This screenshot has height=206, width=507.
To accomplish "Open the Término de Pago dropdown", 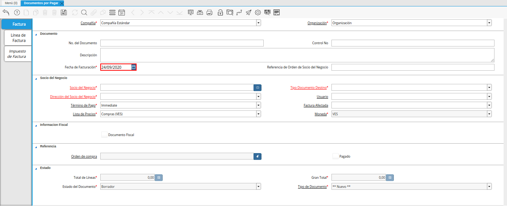I will (x=258, y=105).
